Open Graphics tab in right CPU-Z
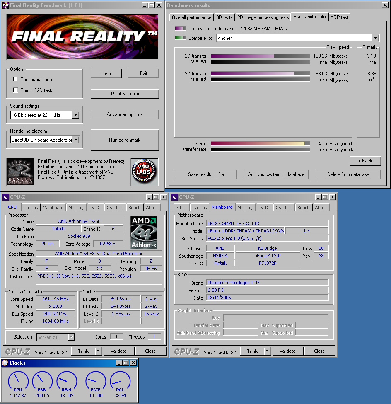The height and width of the screenshot is (404, 391). (284, 208)
